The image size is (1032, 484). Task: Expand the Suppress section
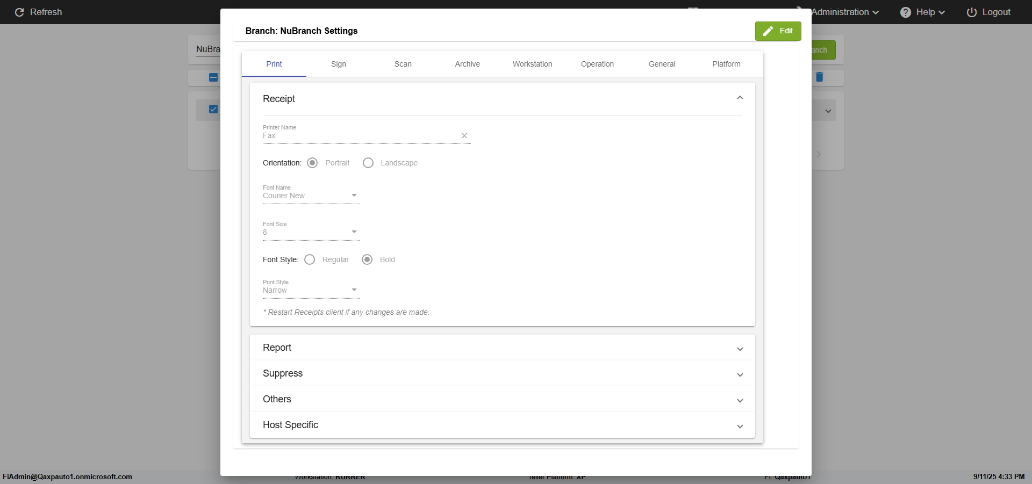(503, 373)
